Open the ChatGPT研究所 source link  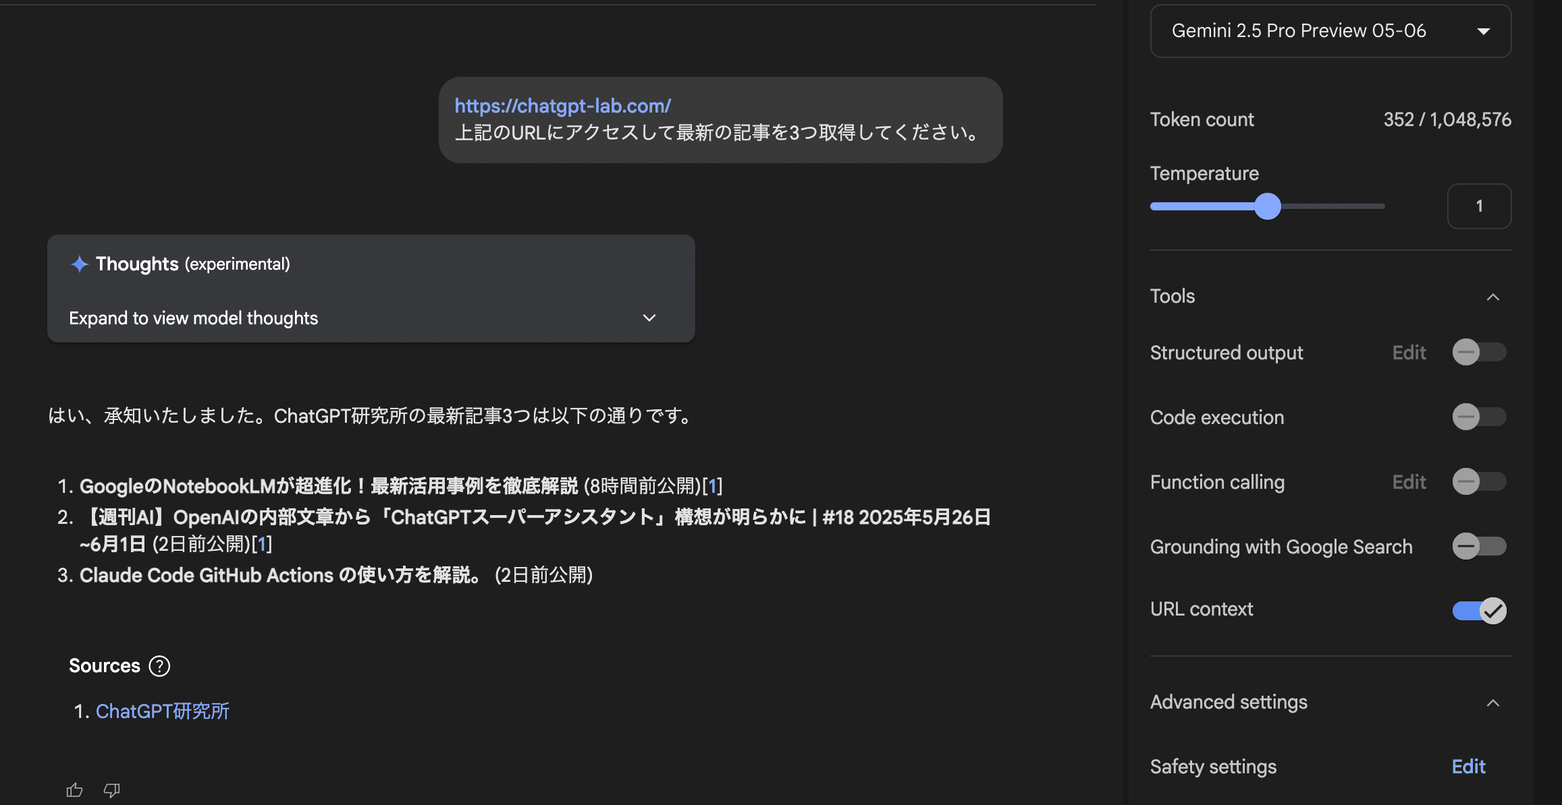162,711
